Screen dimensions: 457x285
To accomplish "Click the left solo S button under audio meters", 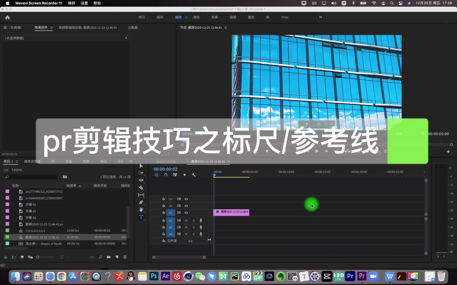I will [x=438, y=256].
